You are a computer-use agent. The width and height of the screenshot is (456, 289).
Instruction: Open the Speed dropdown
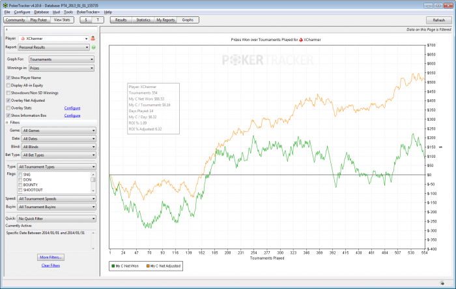pos(57,199)
